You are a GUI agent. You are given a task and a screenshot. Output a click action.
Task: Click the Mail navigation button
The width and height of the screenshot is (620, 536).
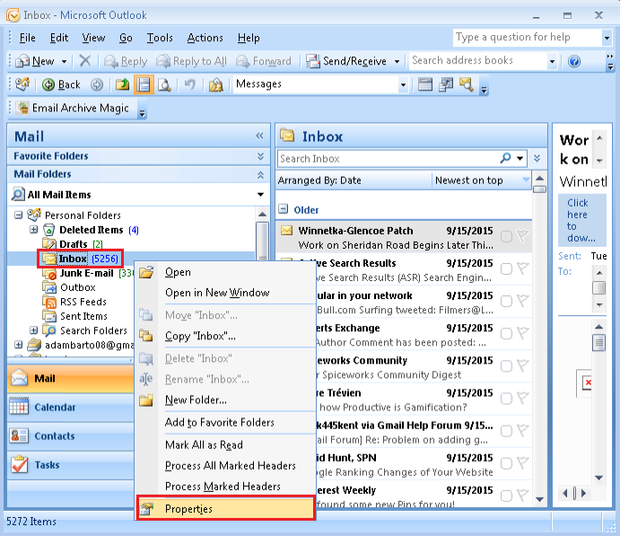click(x=70, y=378)
